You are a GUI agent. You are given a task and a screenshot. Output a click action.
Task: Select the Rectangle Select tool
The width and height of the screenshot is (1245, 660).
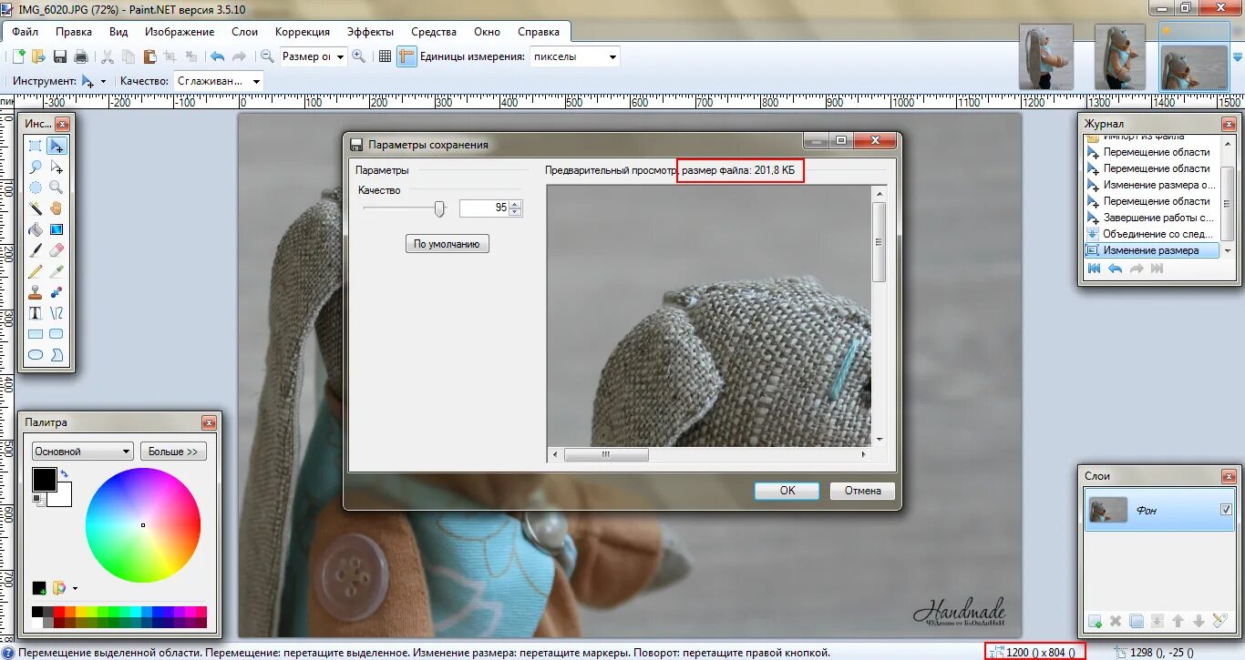(36, 146)
